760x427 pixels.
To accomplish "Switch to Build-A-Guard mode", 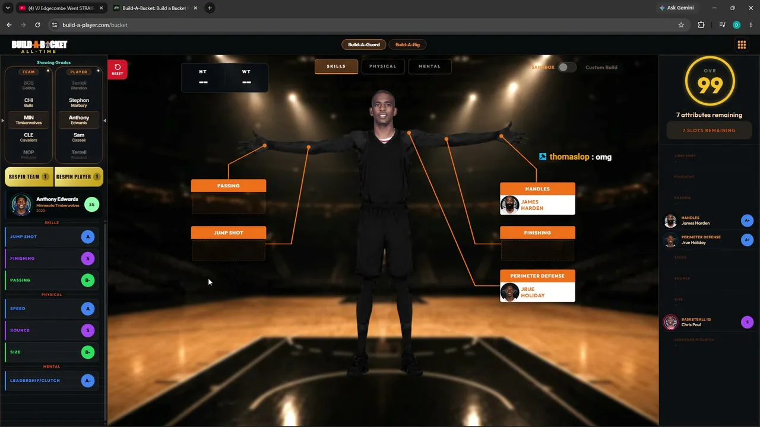I will pos(364,44).
